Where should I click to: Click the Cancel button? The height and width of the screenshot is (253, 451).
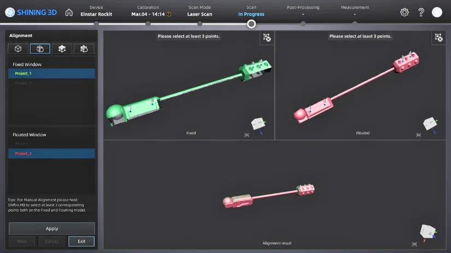tap(51, 241)
